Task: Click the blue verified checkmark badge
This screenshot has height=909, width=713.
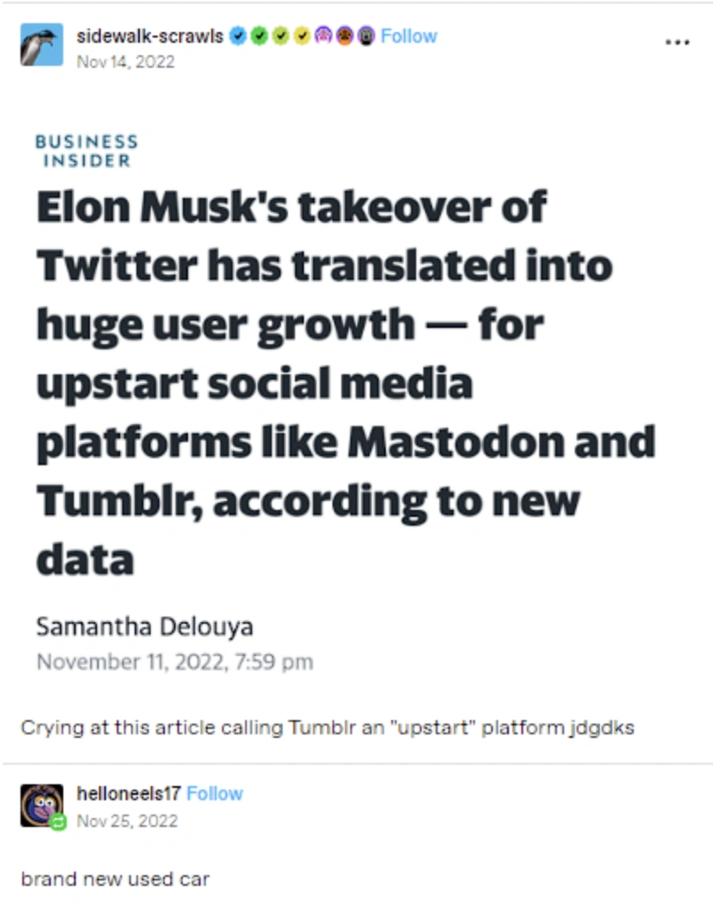Action: 237,37
